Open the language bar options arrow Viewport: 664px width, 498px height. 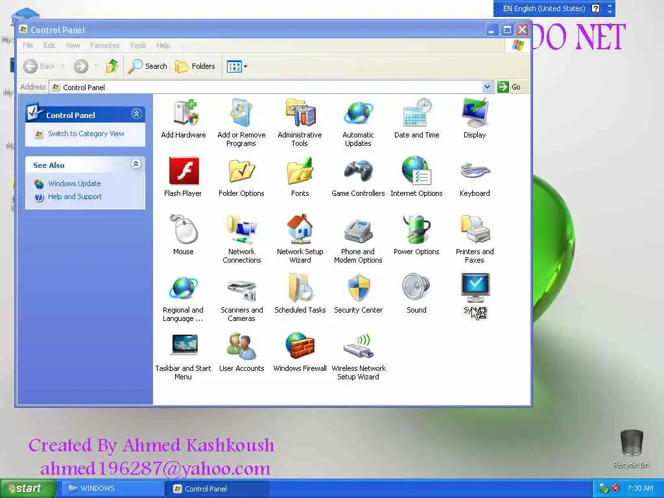610,12
